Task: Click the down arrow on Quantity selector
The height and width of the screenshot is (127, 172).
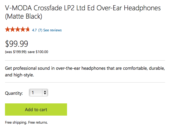Action: click(45, 94)
